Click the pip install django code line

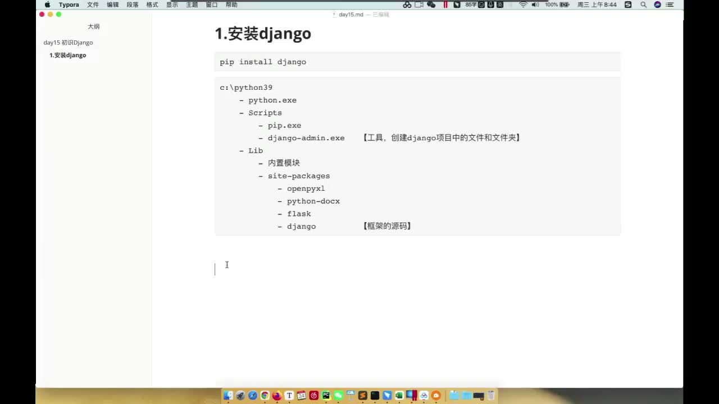point(263,62)
